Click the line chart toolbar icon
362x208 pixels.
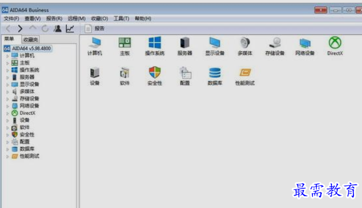(x=70, y=29)
